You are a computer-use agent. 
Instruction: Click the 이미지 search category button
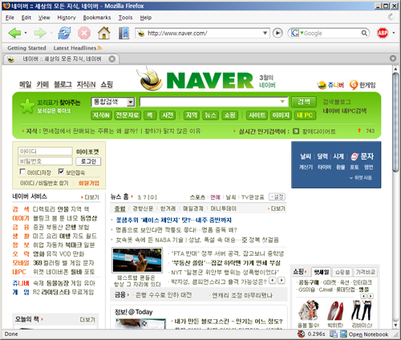tap(281, 115)
